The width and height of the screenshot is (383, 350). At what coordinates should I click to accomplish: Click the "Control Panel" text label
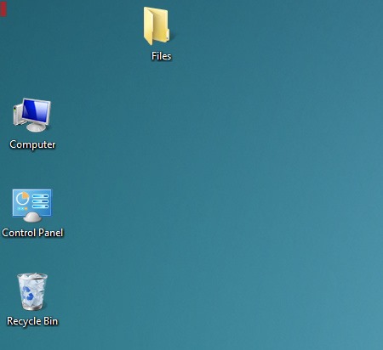[32, 233]
